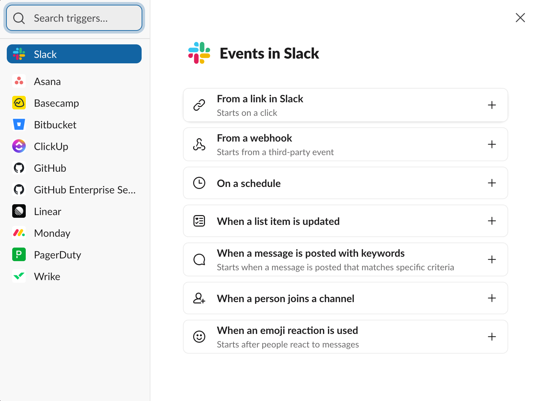Screen dimensions: 538x401
Task: Click the clock schedule icon
Action: coord(199,183)
